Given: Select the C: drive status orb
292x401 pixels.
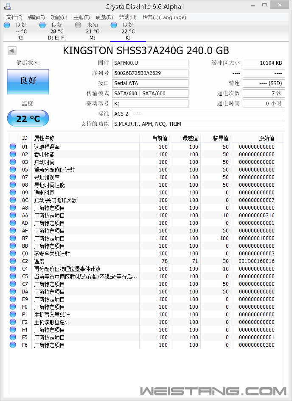Looking at the screenshot, I should [7, 25].
